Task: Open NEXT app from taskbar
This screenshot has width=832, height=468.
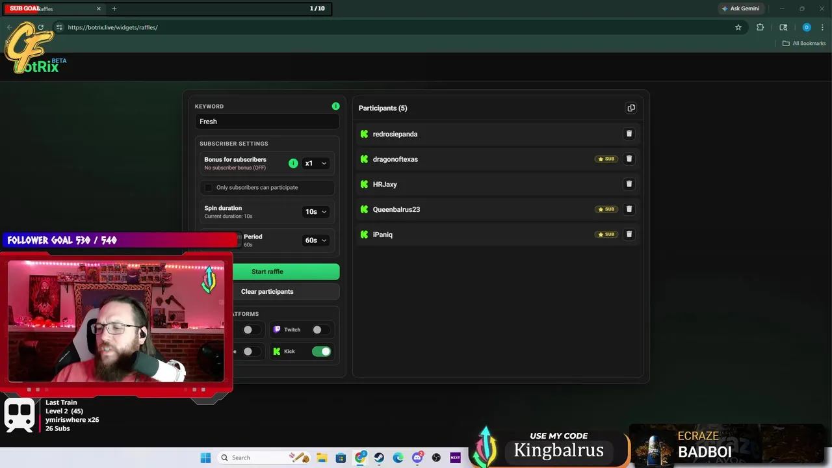Action: pos(455,458)
